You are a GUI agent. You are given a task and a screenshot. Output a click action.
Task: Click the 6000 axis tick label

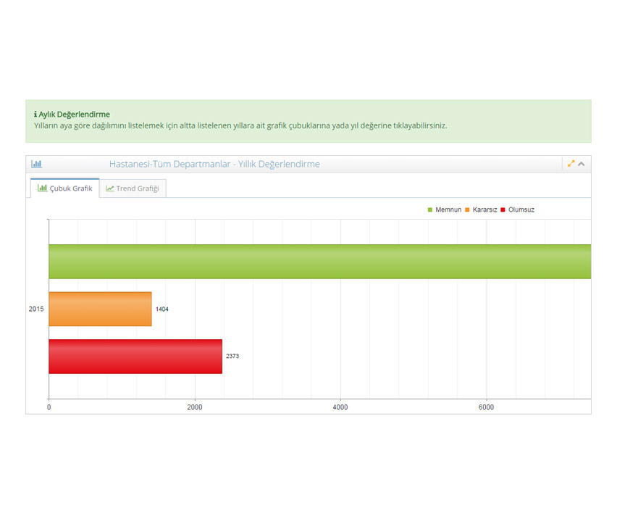pyautogui.click(x=486, y=407)
